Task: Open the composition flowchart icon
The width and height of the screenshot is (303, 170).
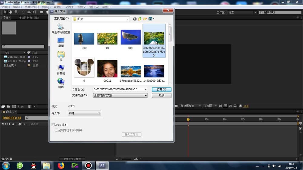Action: click(x=235, y=106)
